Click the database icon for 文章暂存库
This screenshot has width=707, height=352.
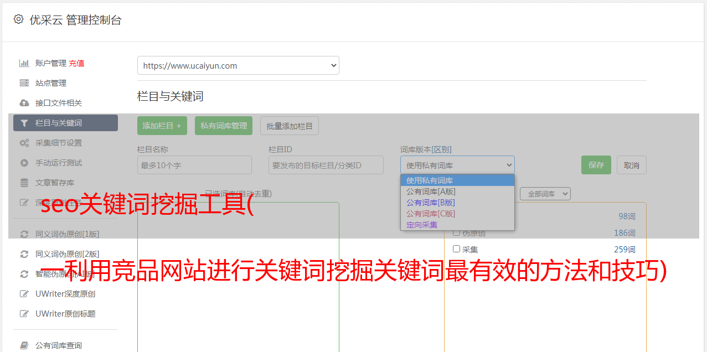(24, 183)
